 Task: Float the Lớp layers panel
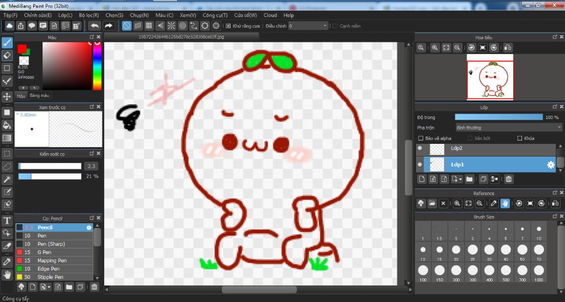pyautogui.click(x=555, y=107)
